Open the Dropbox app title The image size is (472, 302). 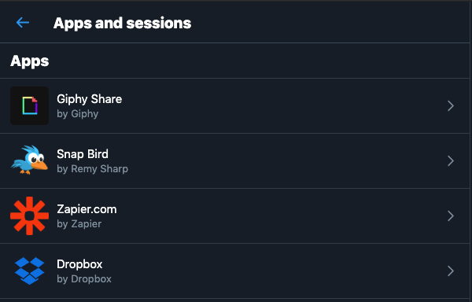click(x=79, y=264)
